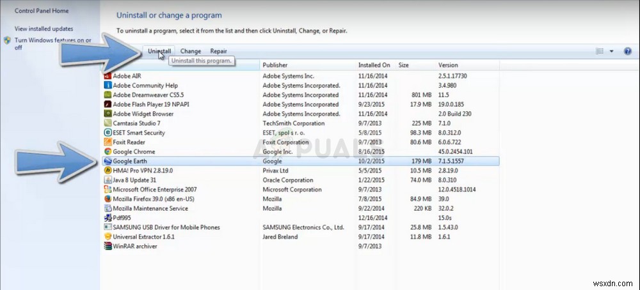Click the 179 MB size cell
This screenshot has height=290, width=640.
(x=421, y=161)
